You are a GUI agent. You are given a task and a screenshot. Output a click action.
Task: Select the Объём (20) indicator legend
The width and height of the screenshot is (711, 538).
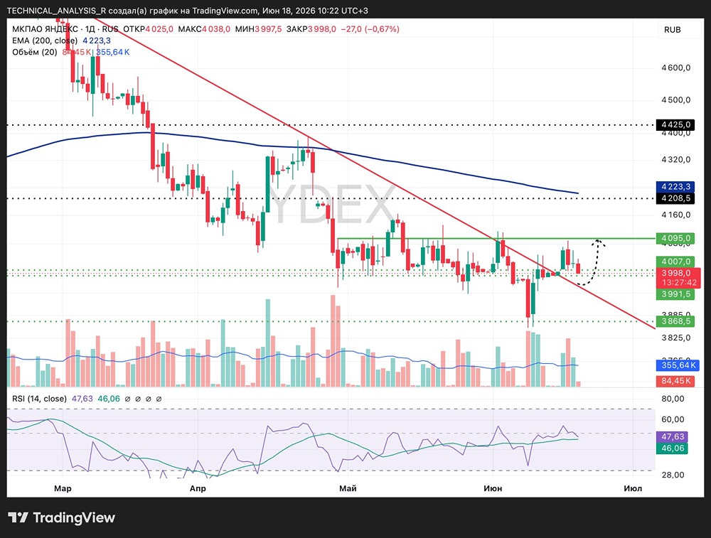(34, 52)
